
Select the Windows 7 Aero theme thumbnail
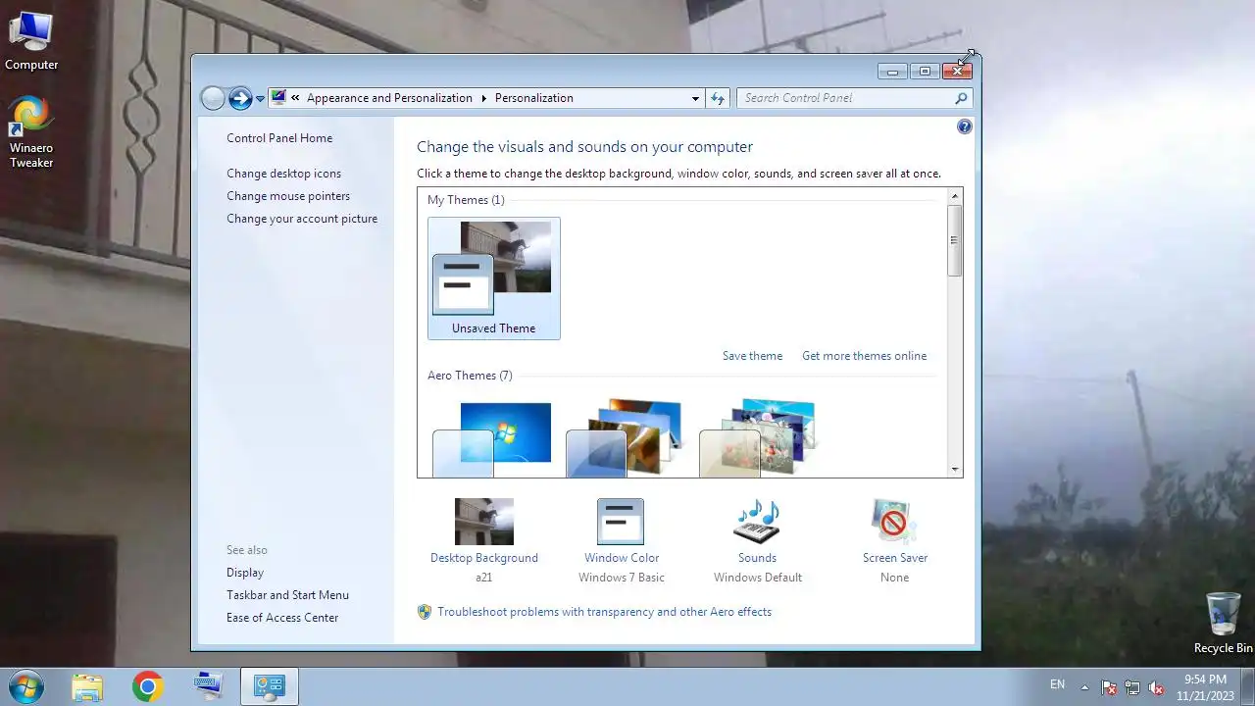pos(492,439)
